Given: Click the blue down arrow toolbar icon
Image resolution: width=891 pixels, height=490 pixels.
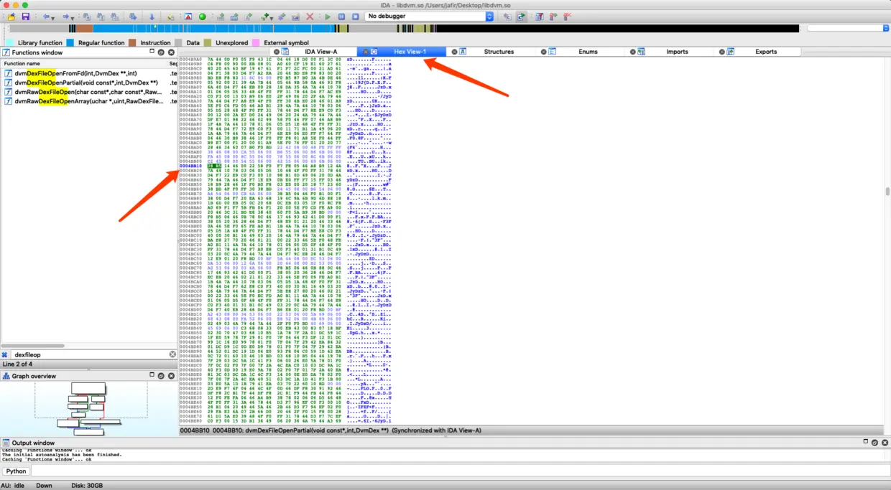Looking at the screenshot, I should [x=152, y=16].
